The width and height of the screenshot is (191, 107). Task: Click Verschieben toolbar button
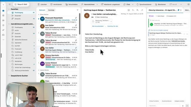tap(72, 4)
